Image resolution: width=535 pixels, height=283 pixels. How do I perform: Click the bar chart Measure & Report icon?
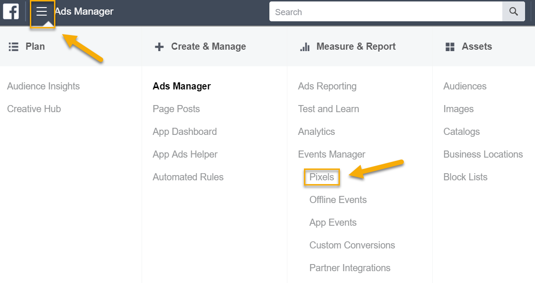coord(305,47)
